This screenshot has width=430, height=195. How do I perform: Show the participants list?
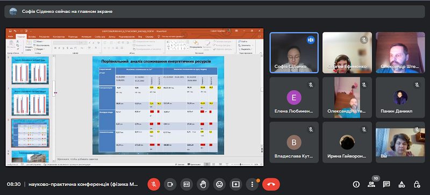[371, 184]
